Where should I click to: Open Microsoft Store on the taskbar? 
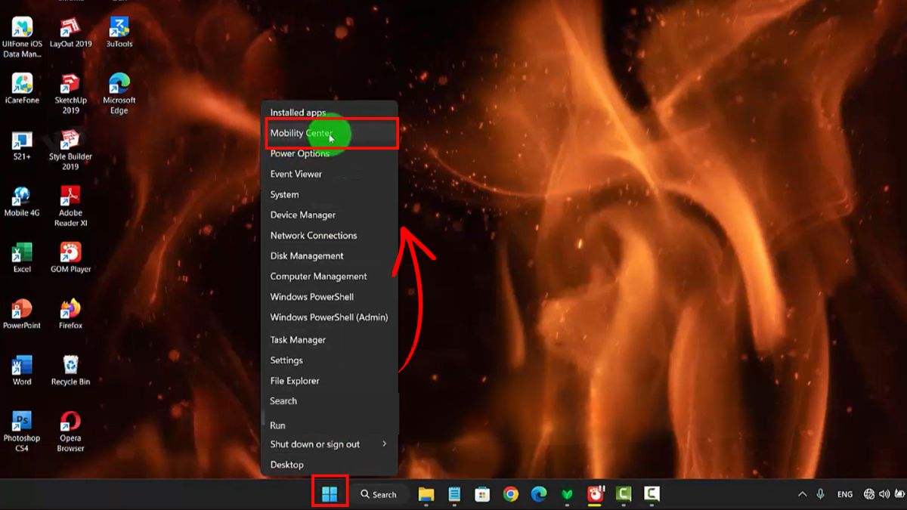point(482,494)
